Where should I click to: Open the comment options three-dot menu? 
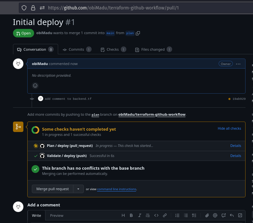point(238,64)
